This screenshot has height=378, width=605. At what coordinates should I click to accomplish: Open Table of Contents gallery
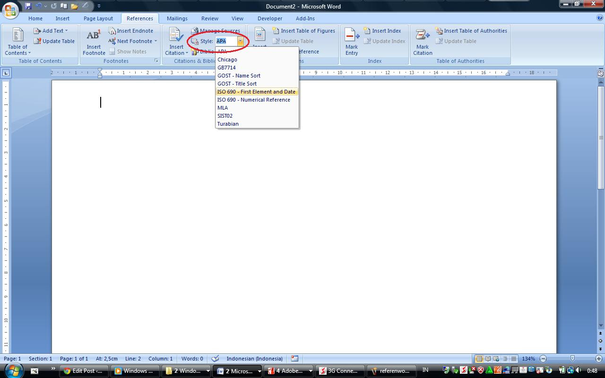pos(17,42)
